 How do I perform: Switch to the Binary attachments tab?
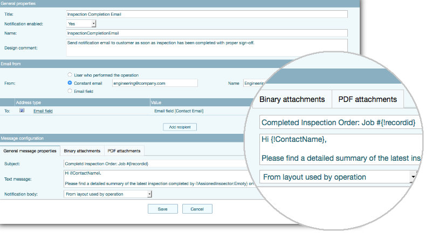pyautogui.click(x=82, y=151)
